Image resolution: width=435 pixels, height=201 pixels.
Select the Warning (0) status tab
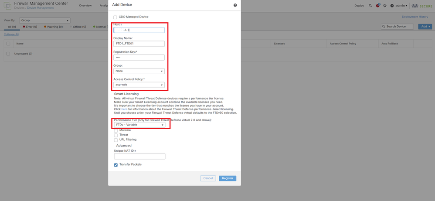tap(53, 27)
